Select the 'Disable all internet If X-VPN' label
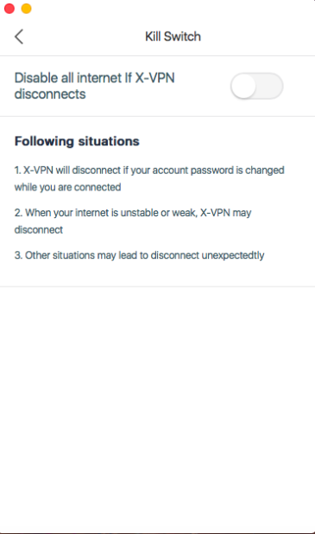 (94, 78)
